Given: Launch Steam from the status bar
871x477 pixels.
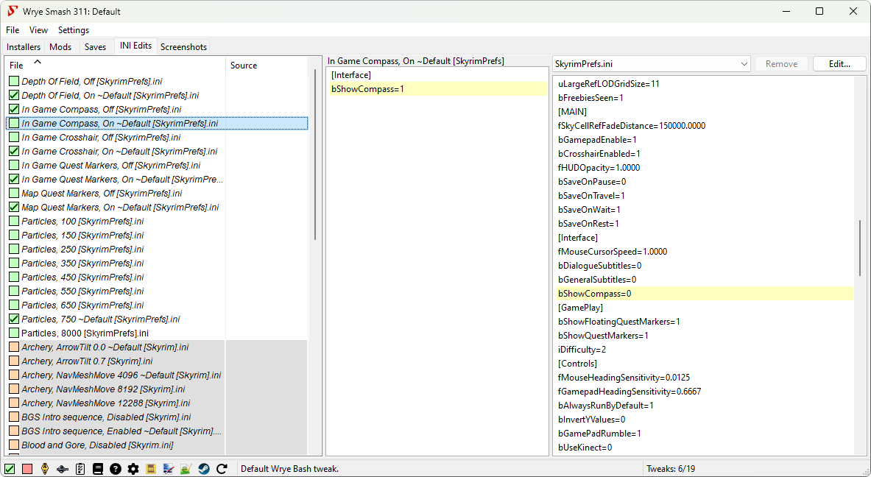Looking at the screenshot, I should click(204, 469).
